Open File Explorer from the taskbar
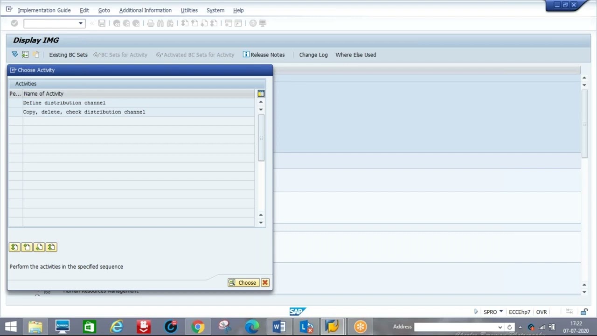The height and width of the screenshot is (336, 597). click(x=35, y=326)
